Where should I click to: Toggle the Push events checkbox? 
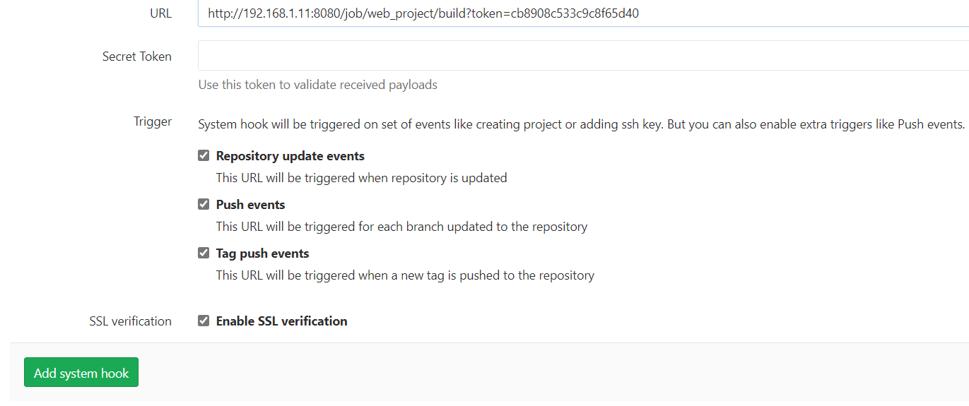click(x=204, y=205)
